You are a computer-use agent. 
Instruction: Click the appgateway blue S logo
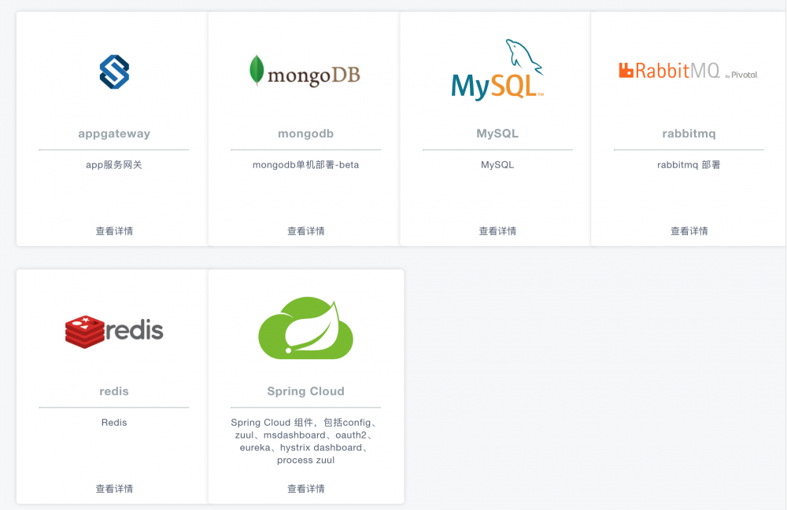click(114, 72)
